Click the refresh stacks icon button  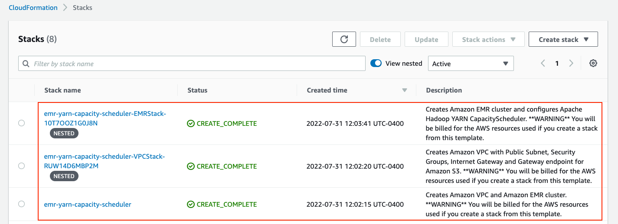point(344,39)
